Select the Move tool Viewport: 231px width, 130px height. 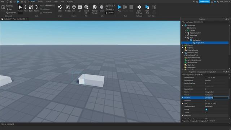click(26, 8)
